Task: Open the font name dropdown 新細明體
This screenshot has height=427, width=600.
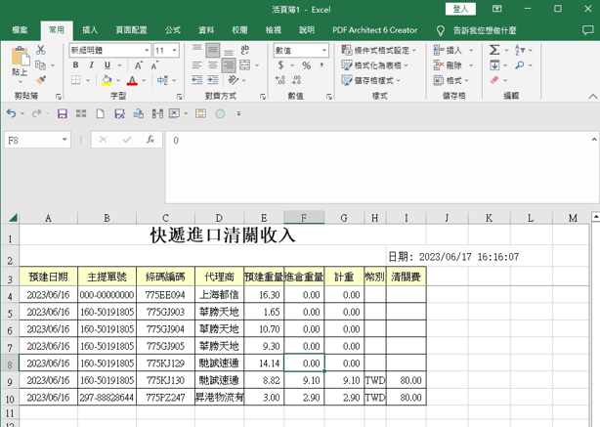Action: tap(146, 50)
